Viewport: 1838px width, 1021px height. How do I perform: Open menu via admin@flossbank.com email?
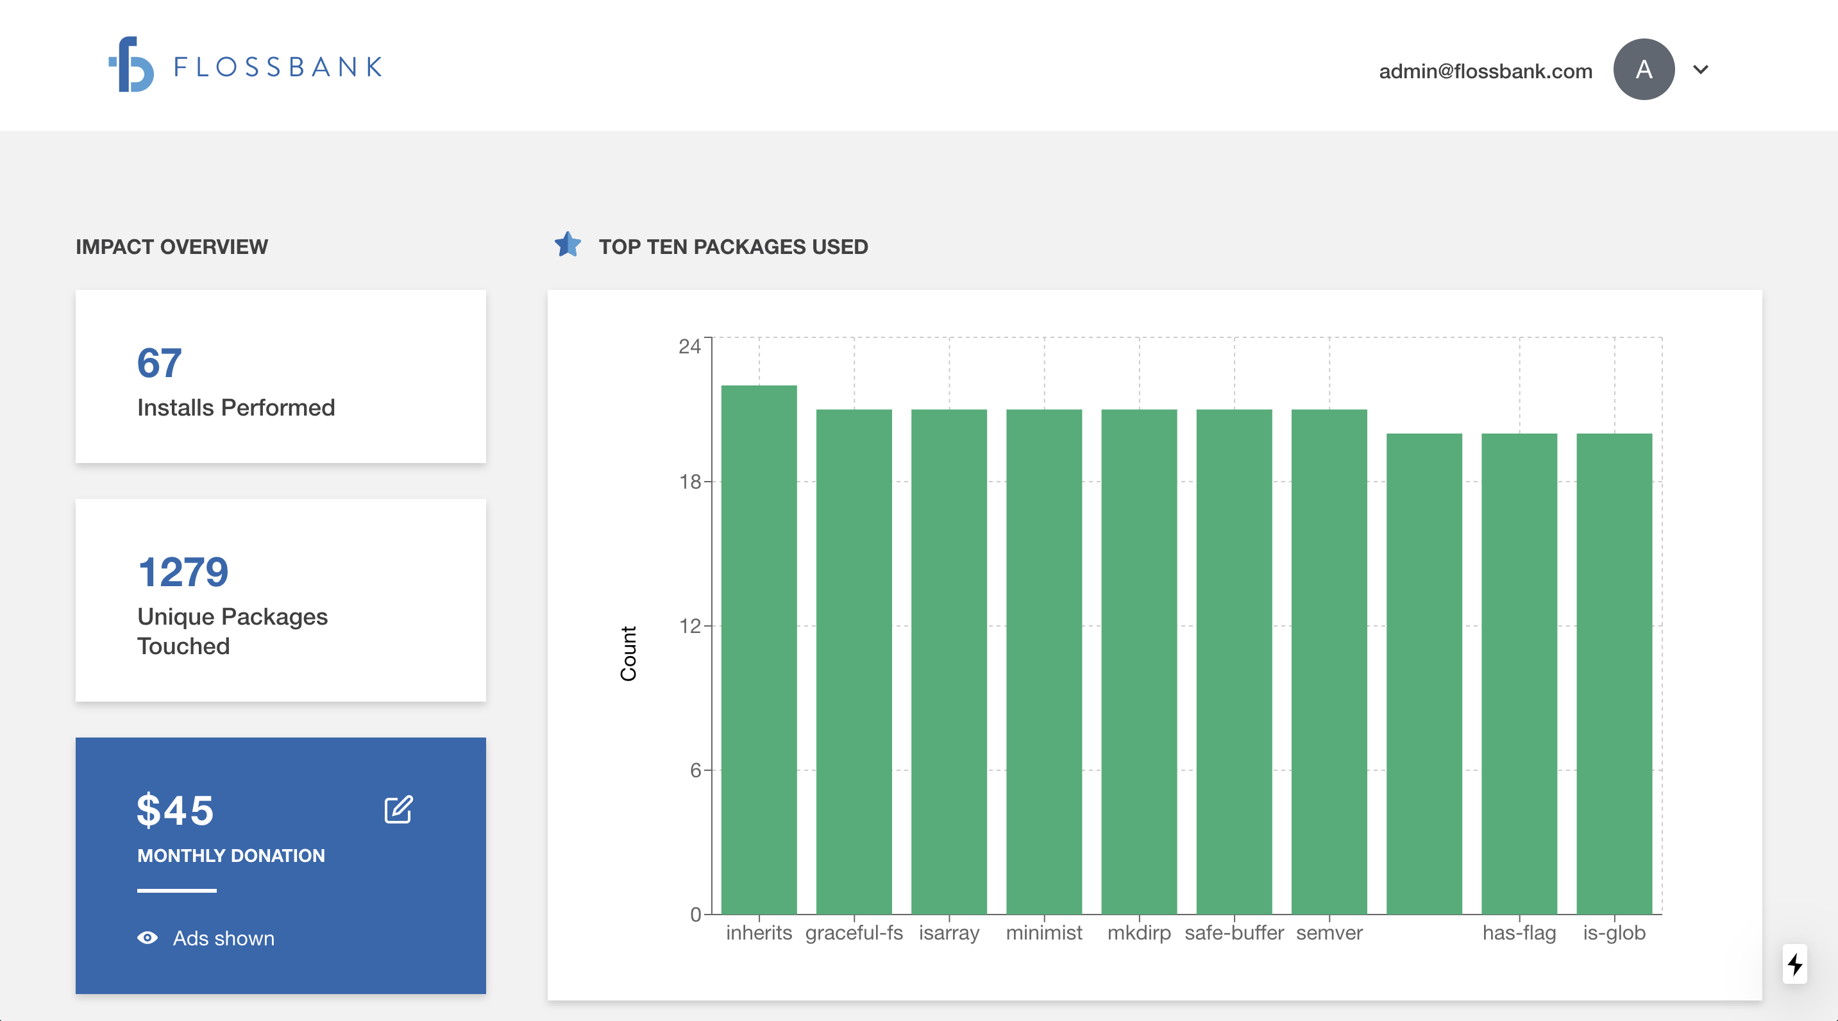(x=1485, y=71)
